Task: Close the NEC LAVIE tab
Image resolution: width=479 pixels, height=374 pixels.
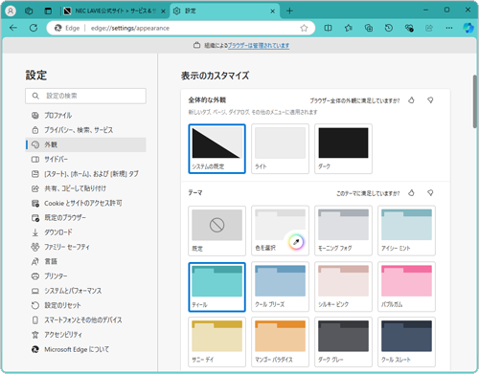Action: coord(163,11)
